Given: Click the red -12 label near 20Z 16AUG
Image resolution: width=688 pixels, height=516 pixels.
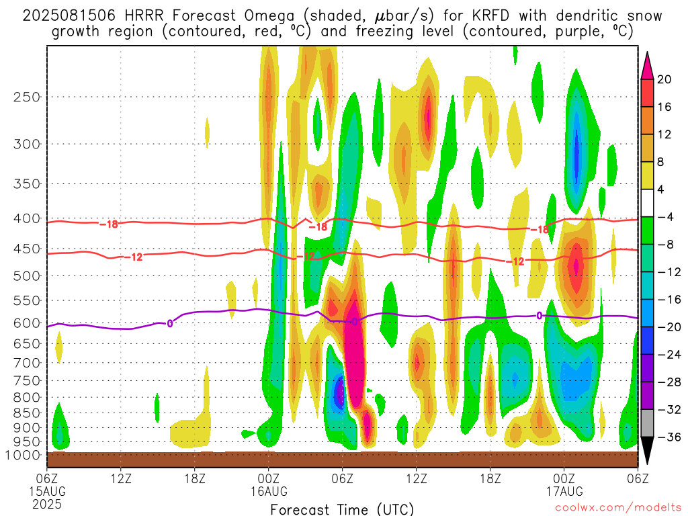Looking at the screenshot, I should pyautogui.click(x=515, y=261).
